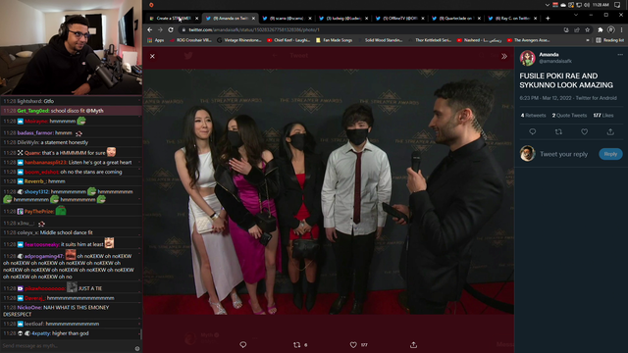Click the reply icon under the photo
This screenshot has height=353, width=628.
[x=243, y=344]
